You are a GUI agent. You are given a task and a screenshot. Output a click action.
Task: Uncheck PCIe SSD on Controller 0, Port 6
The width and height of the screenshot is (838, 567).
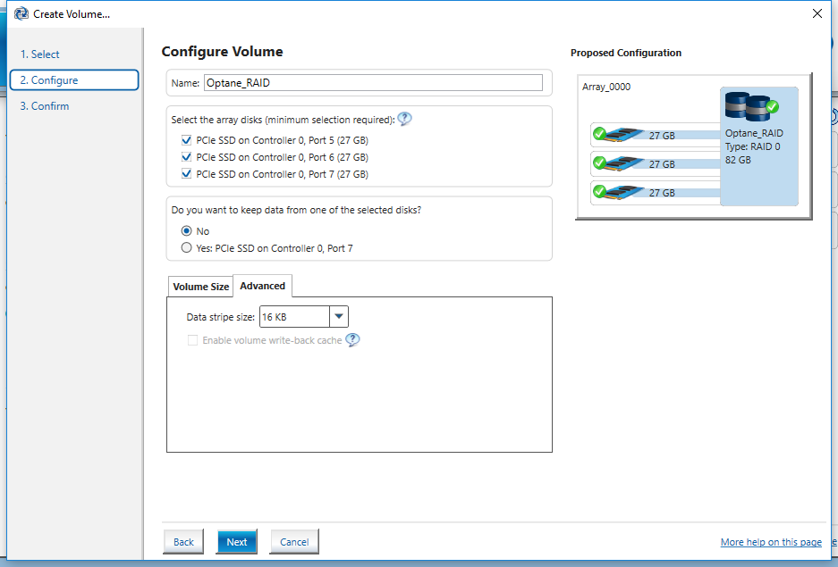click(x=187, y=157)
